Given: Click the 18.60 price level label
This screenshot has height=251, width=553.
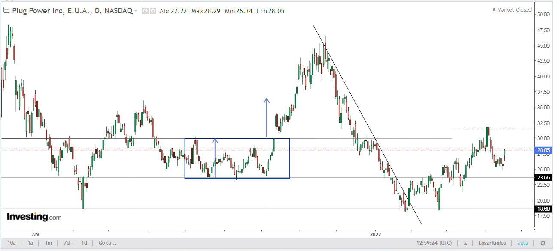Looking at the screenshot, I should (543, 209).
